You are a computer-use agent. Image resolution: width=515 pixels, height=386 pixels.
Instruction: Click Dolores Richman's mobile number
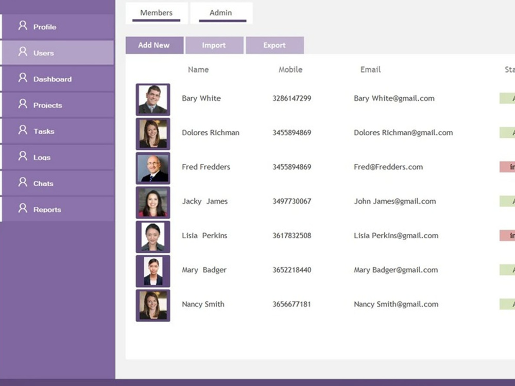(291, 133)
